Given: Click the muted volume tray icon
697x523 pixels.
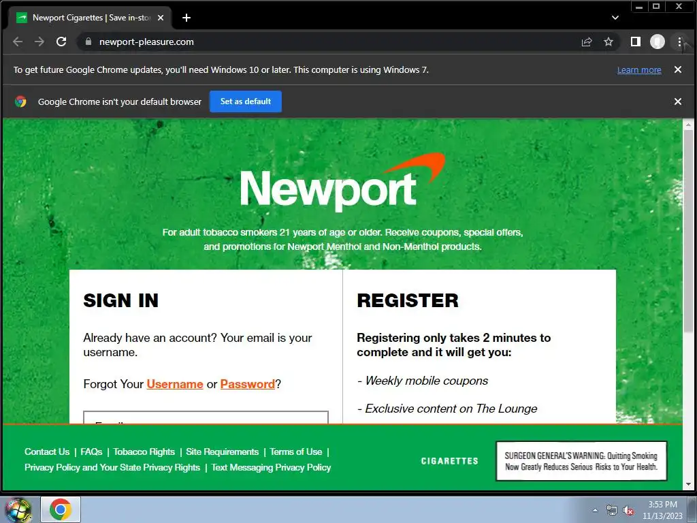Looking at the screenshot, I should pos(628,510).
